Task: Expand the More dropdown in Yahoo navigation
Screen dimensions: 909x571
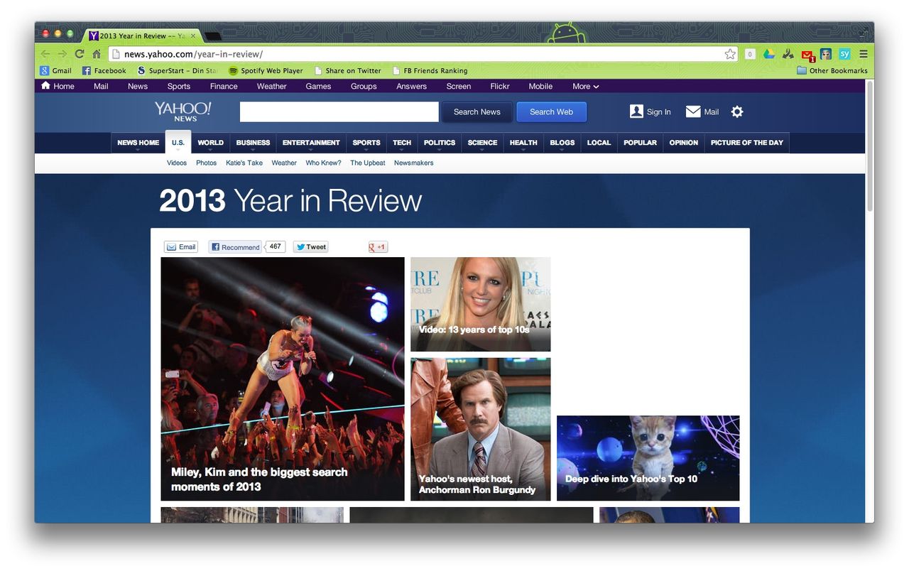Action: [x=585, y=86]
